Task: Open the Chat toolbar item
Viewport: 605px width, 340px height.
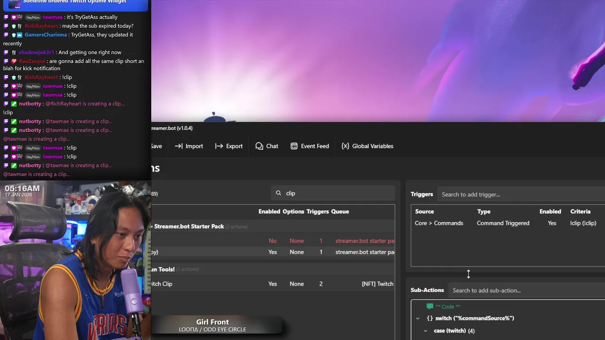Action: (x=267, y=146)
